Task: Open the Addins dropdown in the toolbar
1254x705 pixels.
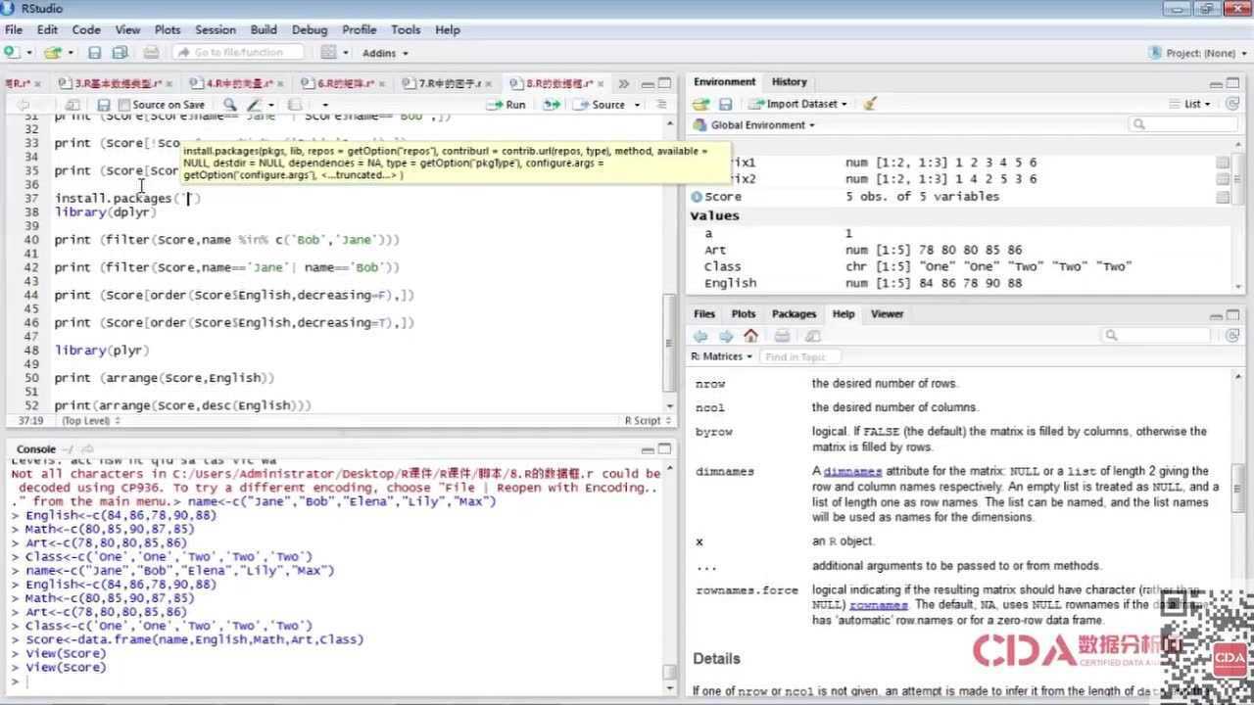Action: (385, 53)
